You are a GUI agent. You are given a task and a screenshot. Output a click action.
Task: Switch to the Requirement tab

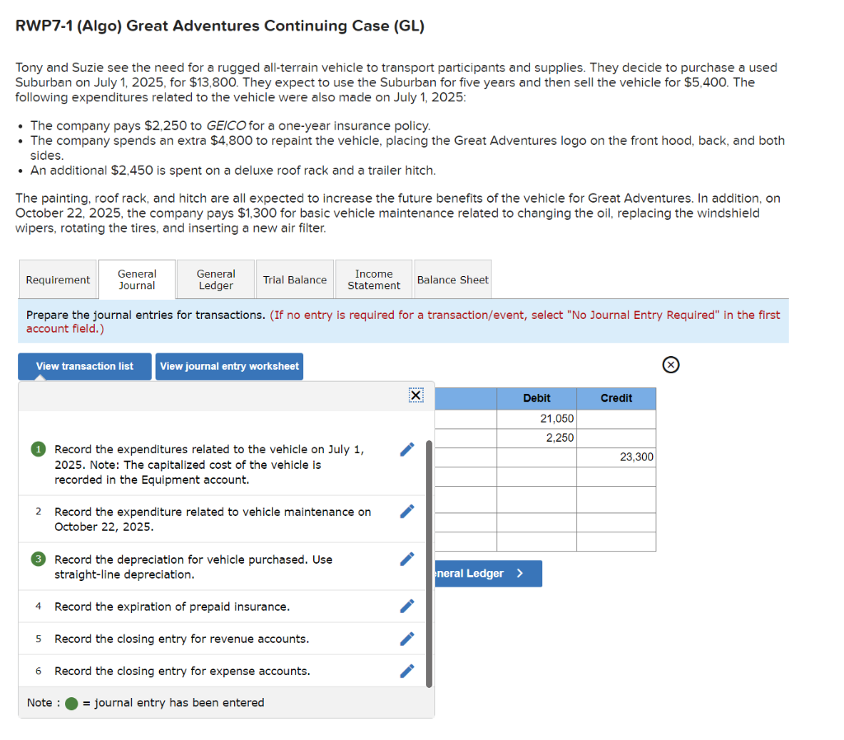point(58,279)
